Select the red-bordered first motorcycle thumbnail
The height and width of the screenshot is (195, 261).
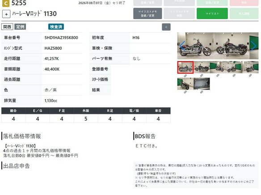pyautogui.click(x=185, y=67)
